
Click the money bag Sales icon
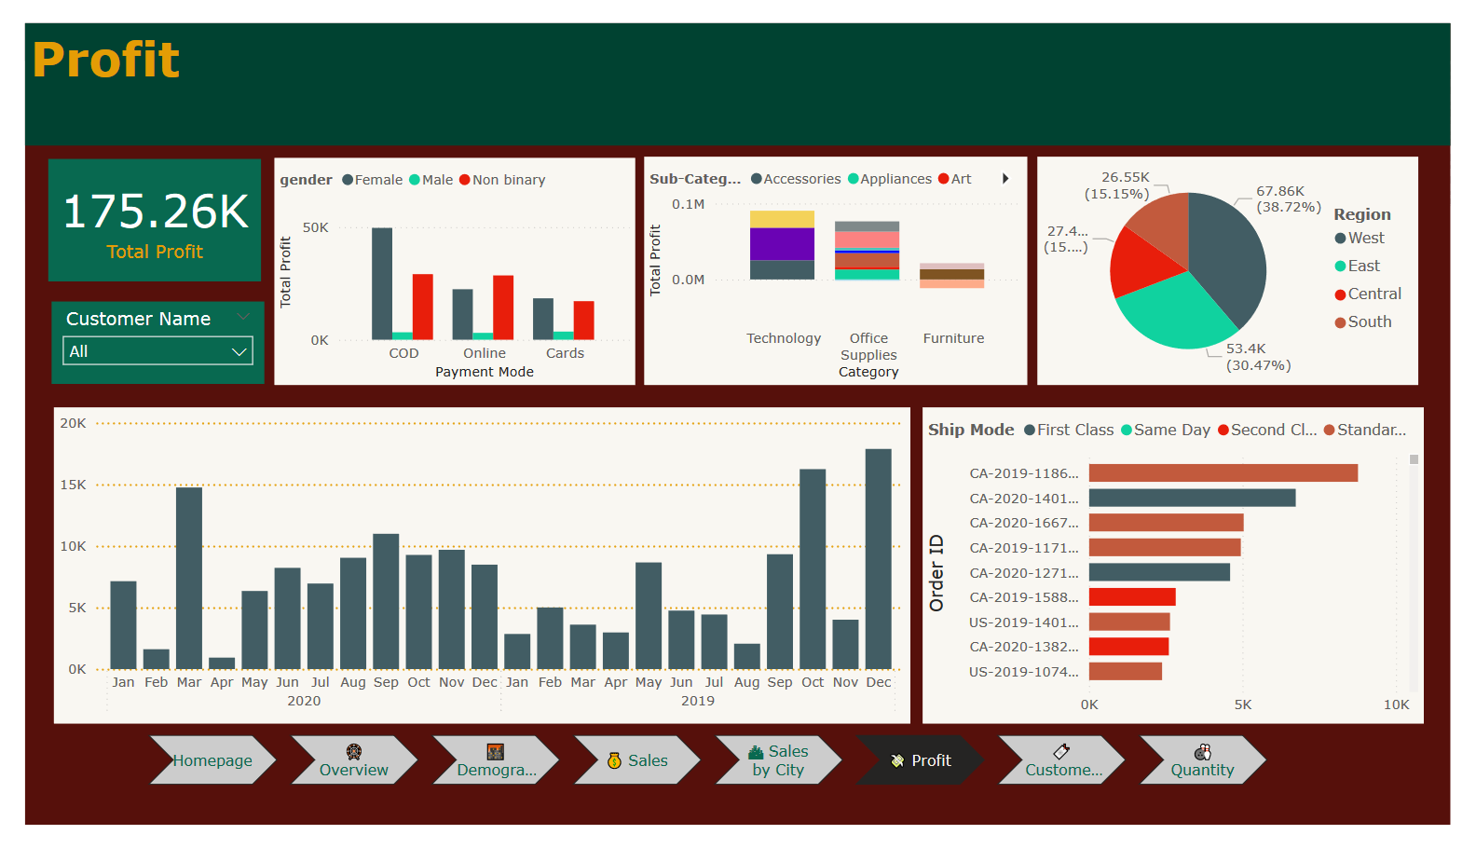tap(614, 760)
